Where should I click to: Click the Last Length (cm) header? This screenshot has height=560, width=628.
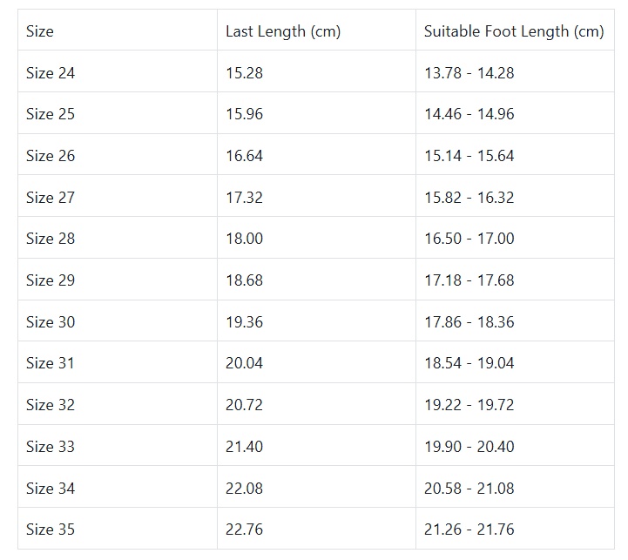point(283,31)
